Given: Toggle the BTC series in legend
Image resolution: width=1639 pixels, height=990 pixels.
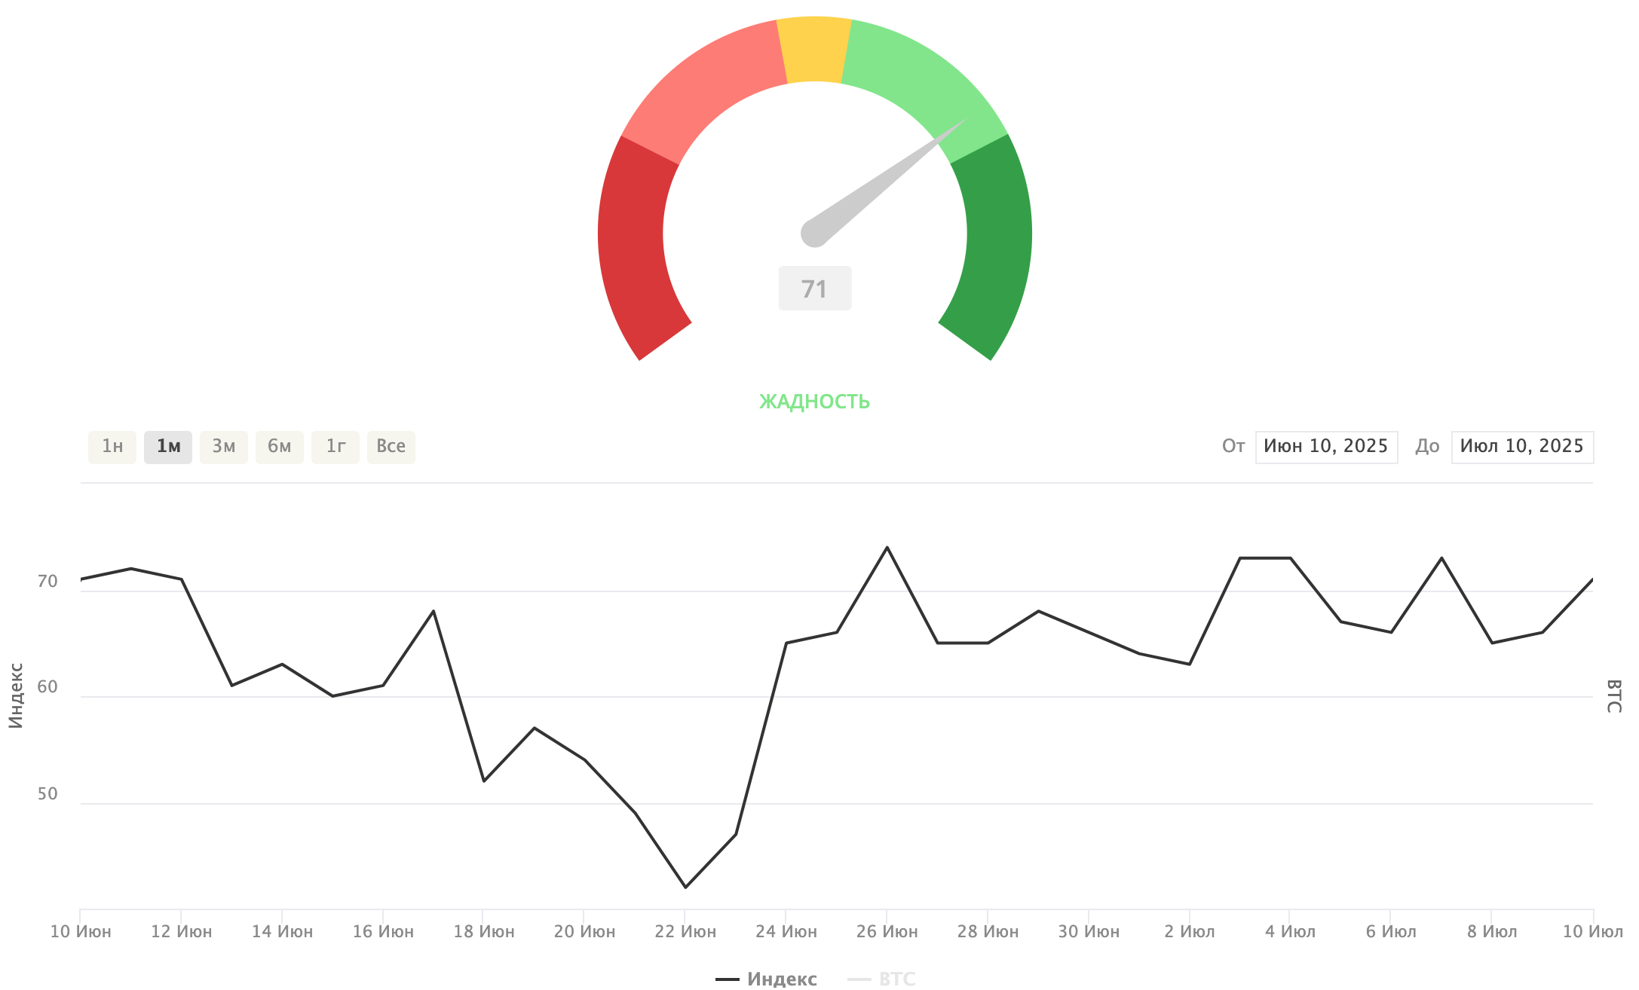Looking at the screenshot, I should coord(884,979).
